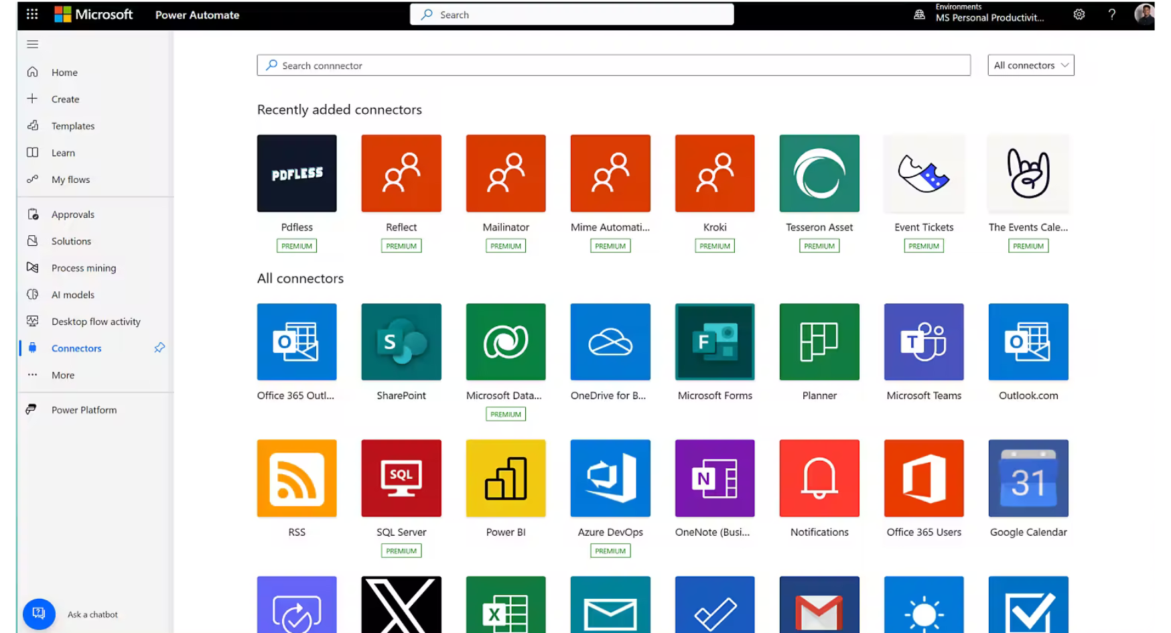This screenshot has width=1171, height=633.
Task: Open the Ask a chatbot button
Action: (x=39, y=614)
